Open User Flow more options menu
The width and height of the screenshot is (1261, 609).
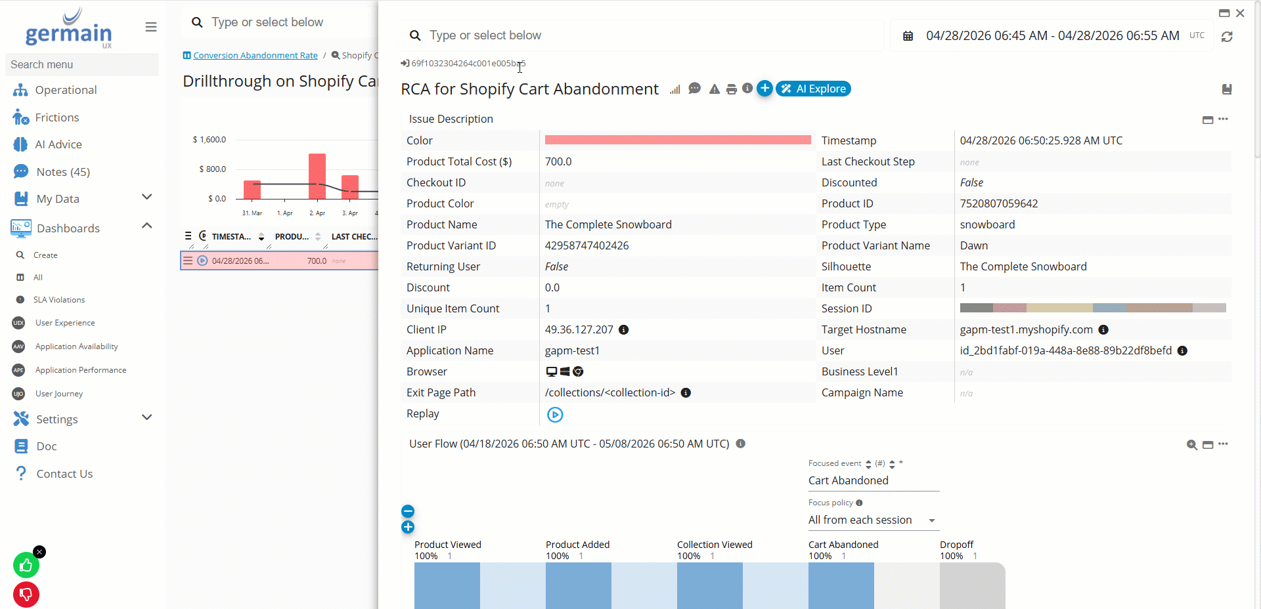point(1223,444)
